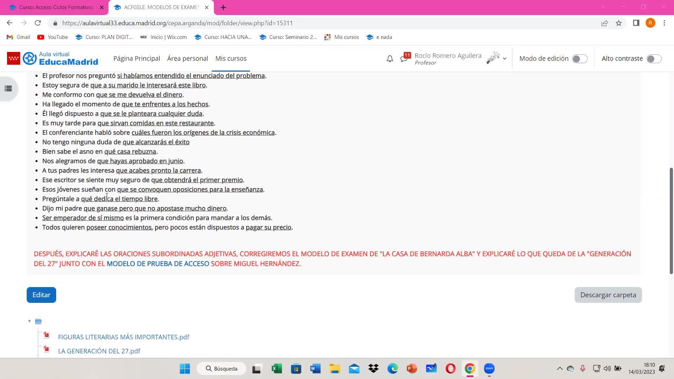Image resolution: width=674 pixels, height=379 pixels.
Task: Open the course index drawer icon
Action: point(8,89)
